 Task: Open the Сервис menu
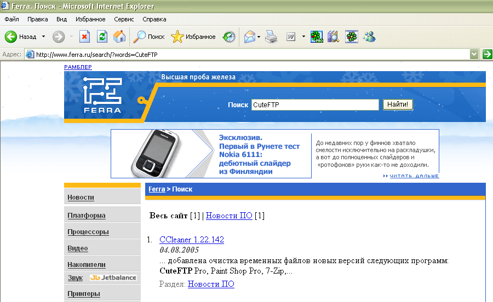point(124,19)
